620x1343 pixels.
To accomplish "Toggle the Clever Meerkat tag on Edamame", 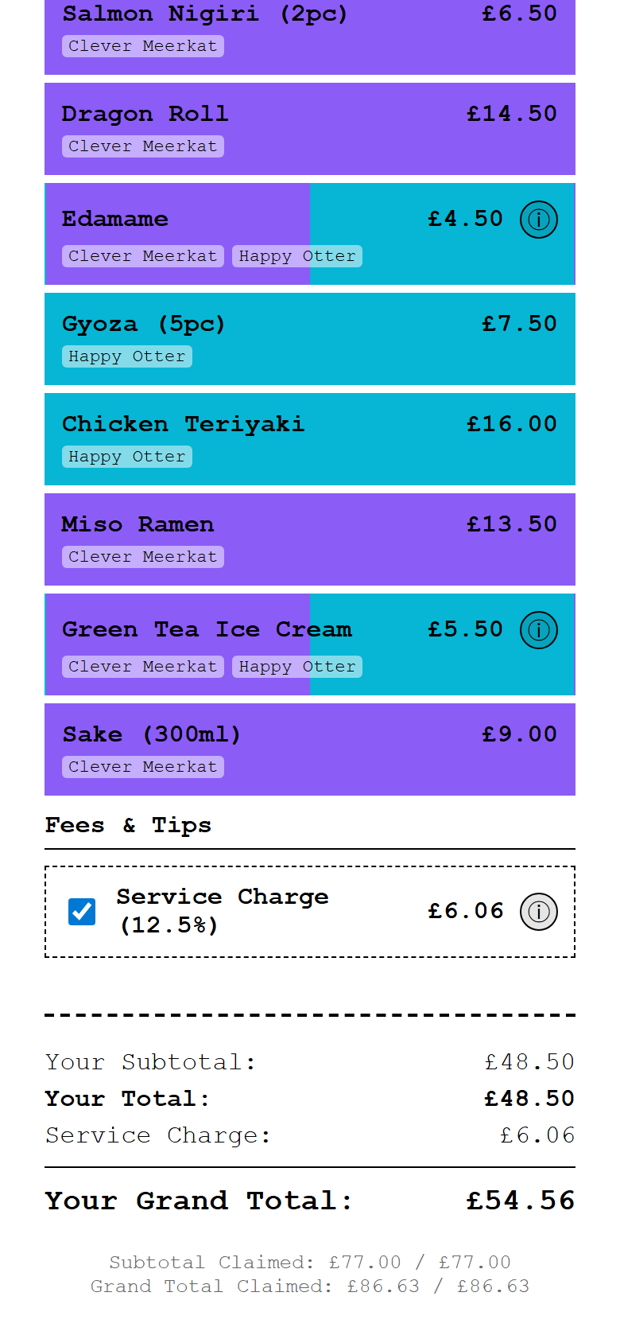I will 142,255.
